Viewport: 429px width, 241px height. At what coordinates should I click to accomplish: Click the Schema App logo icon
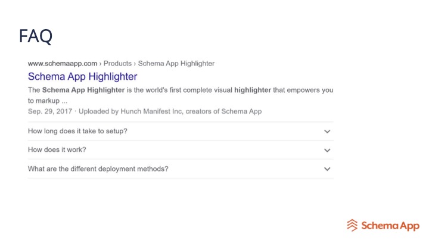click(352, 225)
